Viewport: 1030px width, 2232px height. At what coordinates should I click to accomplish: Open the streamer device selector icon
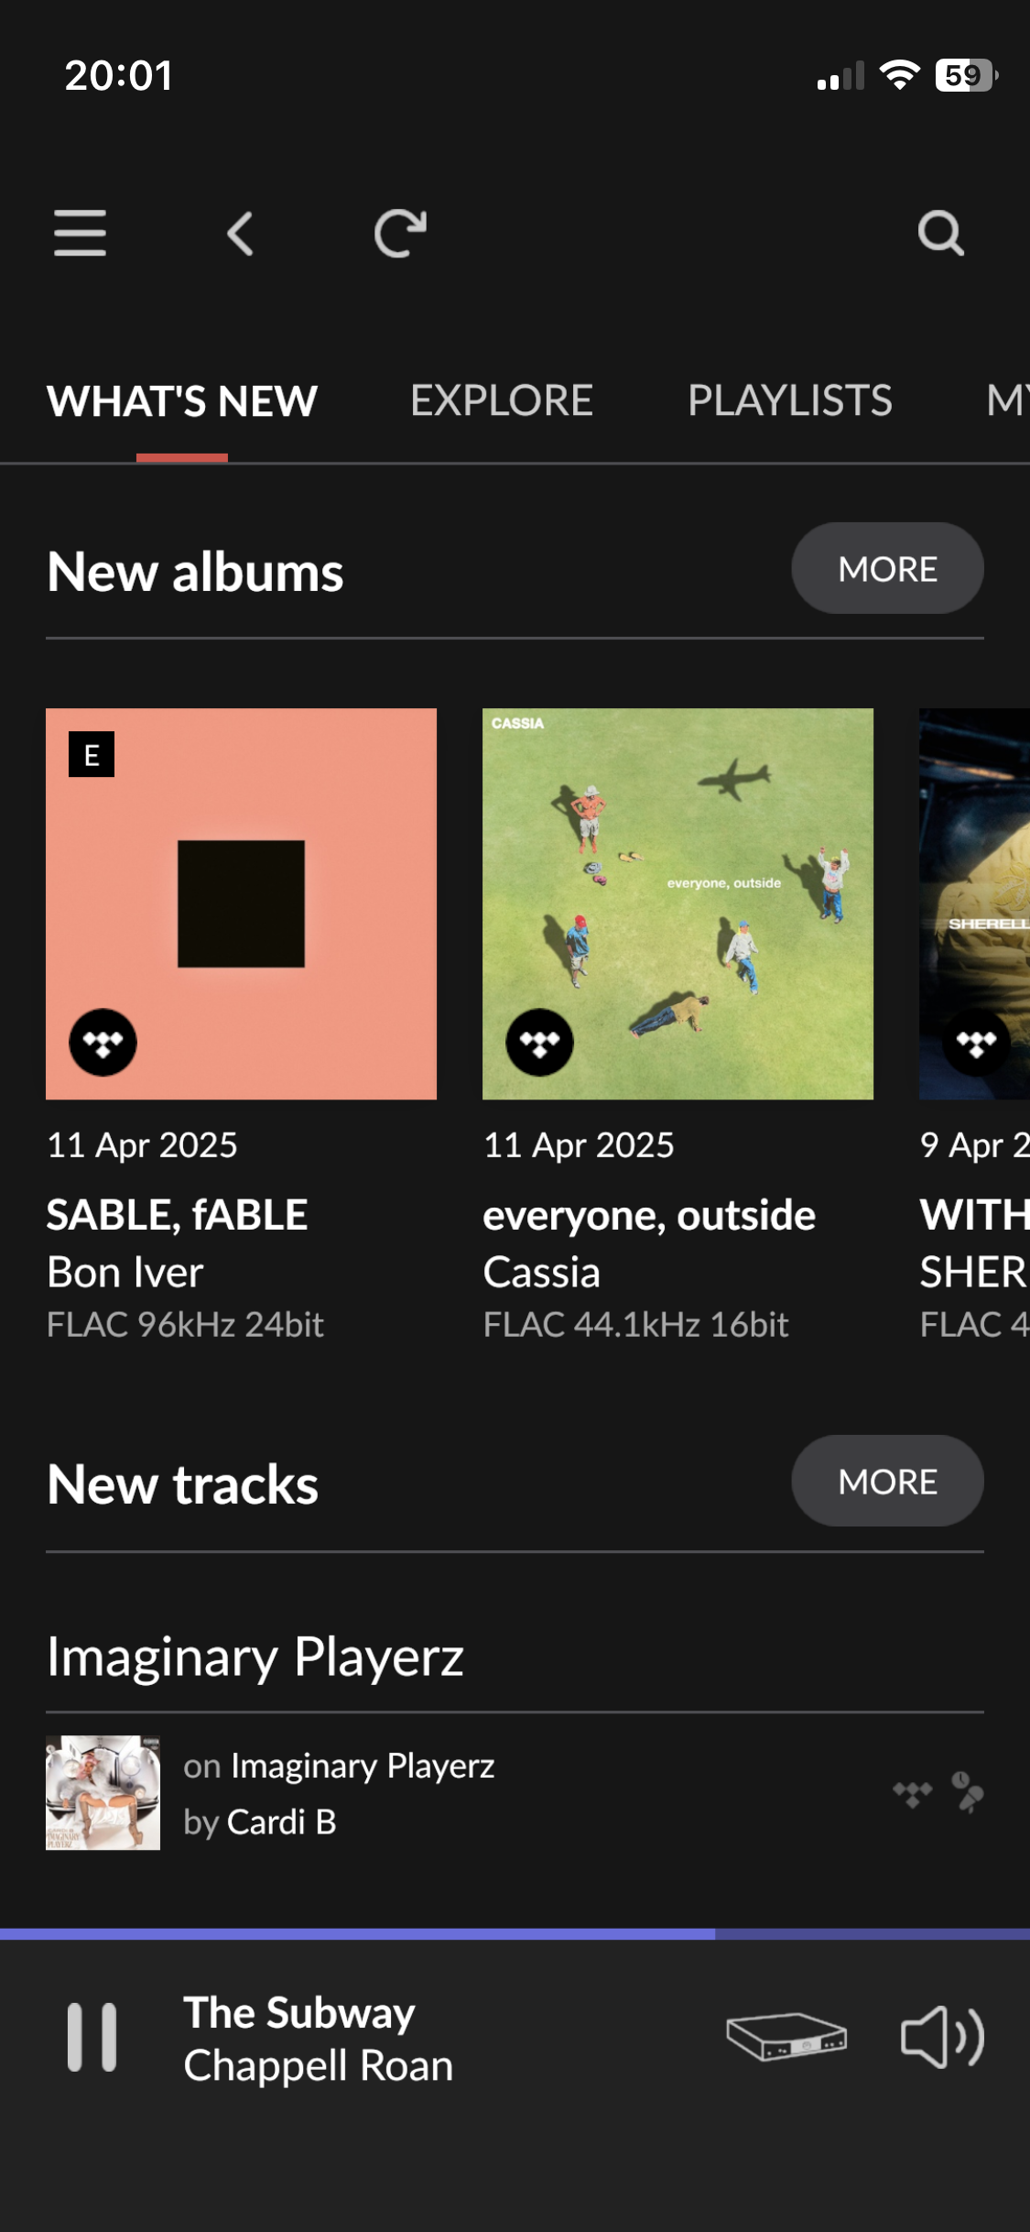click(786, 2037)
